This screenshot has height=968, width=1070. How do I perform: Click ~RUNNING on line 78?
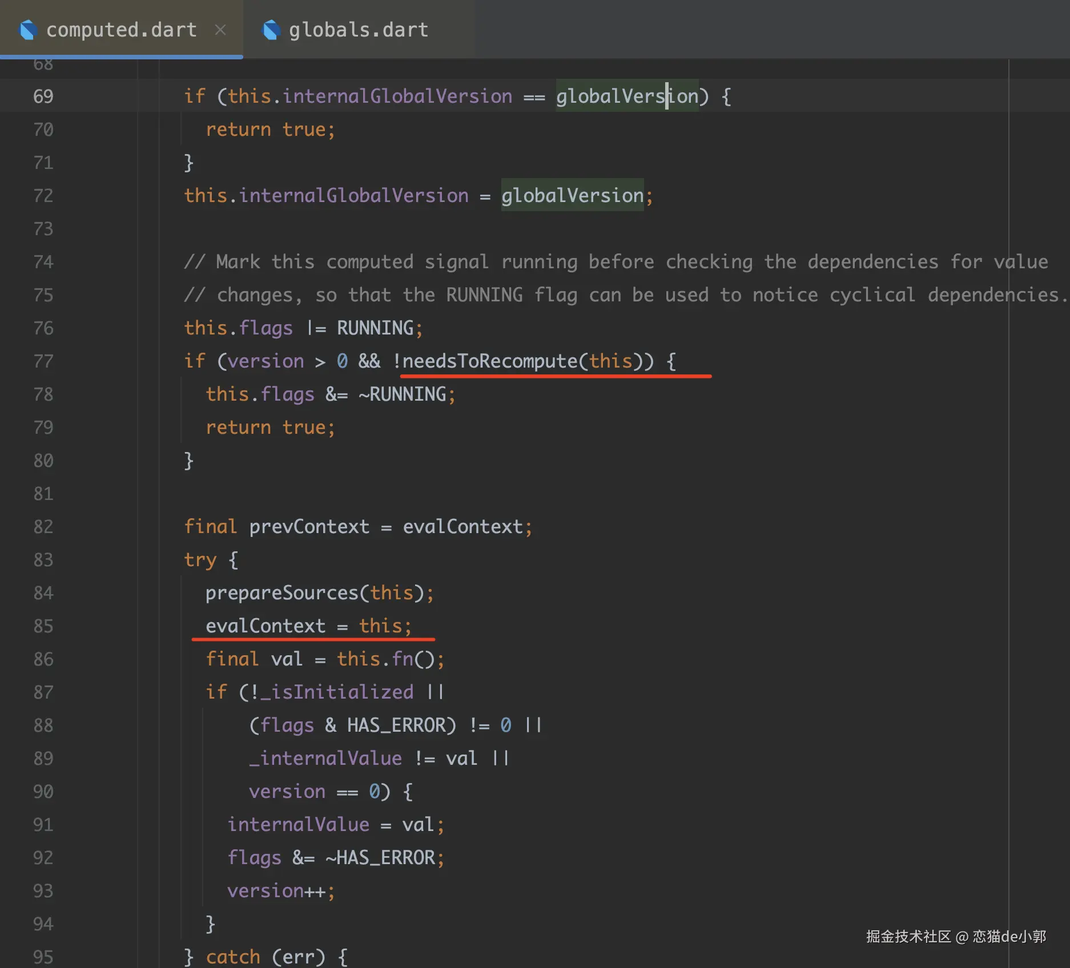403,394
